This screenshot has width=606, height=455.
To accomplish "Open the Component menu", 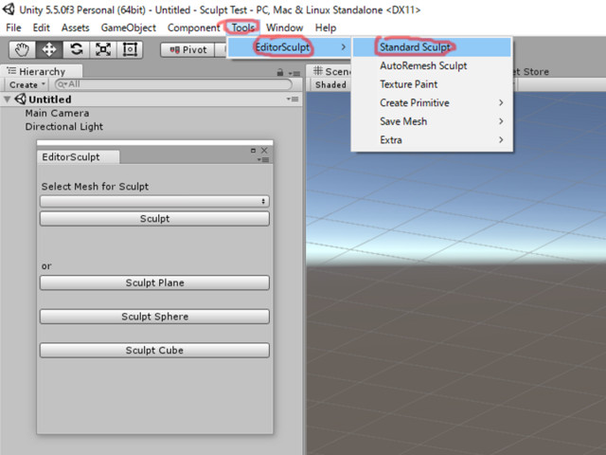I will (193, 27).
